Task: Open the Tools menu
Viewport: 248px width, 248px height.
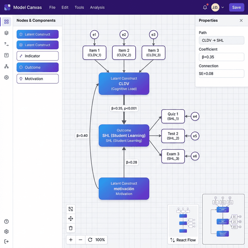Action: tap(79, 7)
